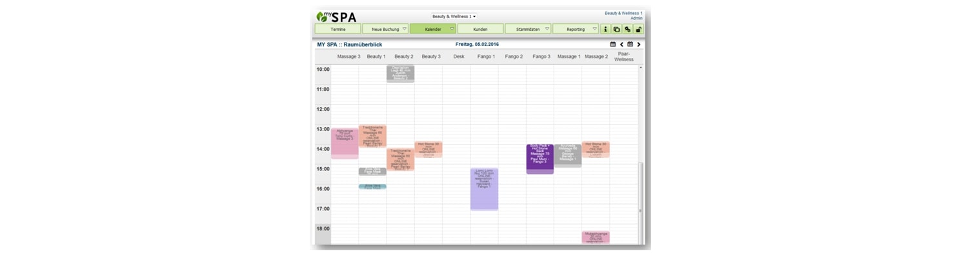Screen dimensions: 968x258
Task: Click the 17:00 time label
Action: [323, 209]
